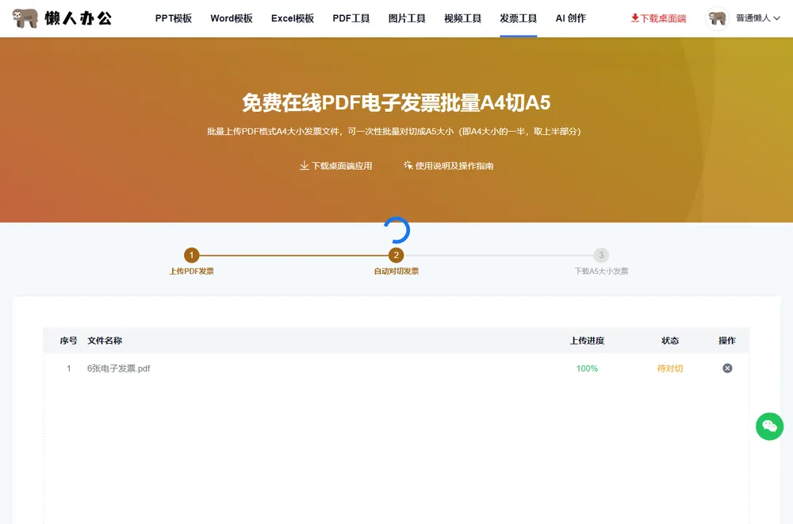This screenshot has width=793, height=524.
Task: Click 下载桌面端应用 in the banner
Action: [335, 166]
